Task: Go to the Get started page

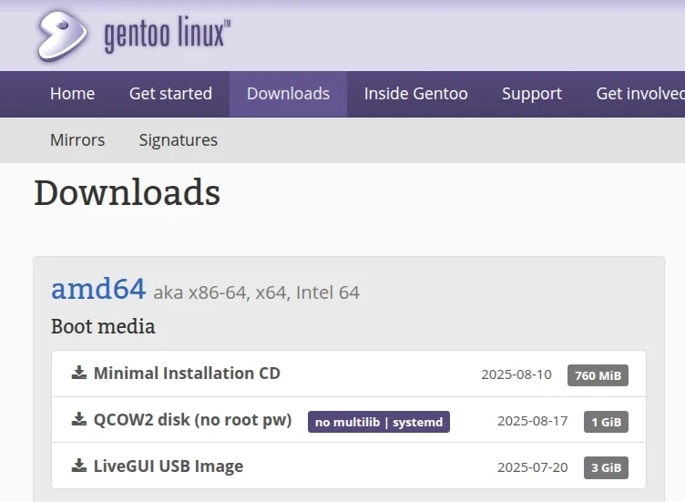Action: point(170,94)
